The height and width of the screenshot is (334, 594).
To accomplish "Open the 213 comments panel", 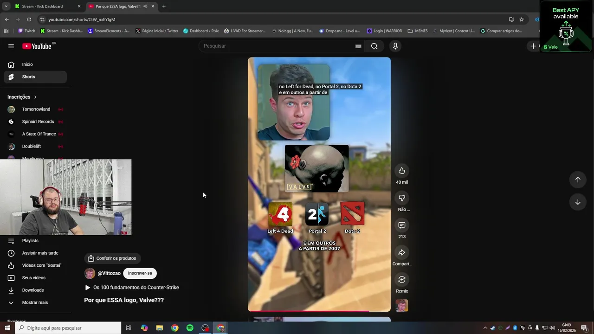I will pyautogui.click(x=402, y=225).
